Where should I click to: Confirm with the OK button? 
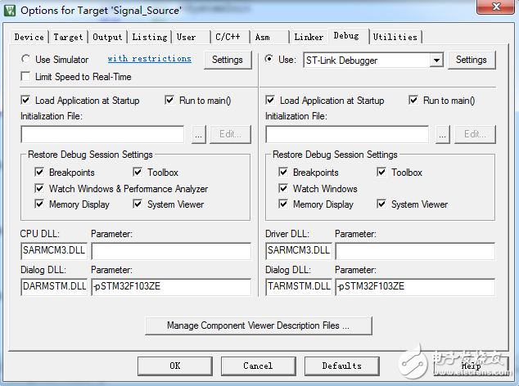click(175, 366)
